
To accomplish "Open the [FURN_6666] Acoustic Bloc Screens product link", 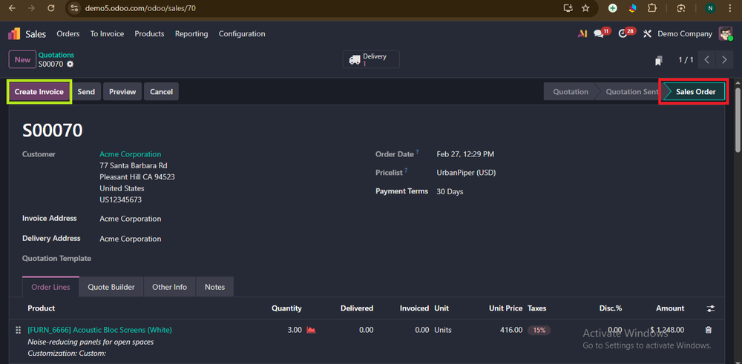I will pyautogui.click(x=100, y=330).
